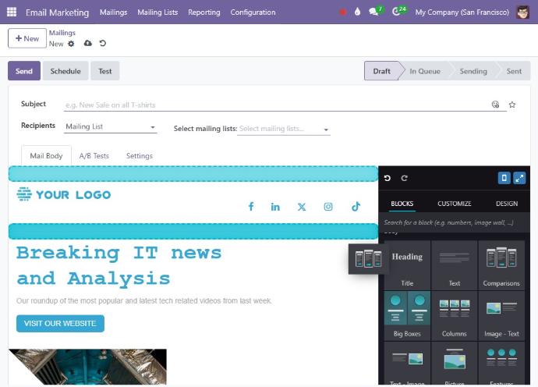Open the Reporting menu

[x=204, y=12]
